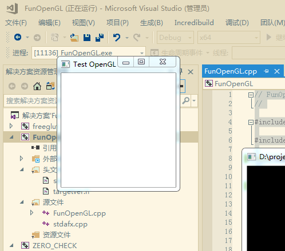Image resolution: width=285 pixels, height=251 pixels.
Task: Click Solution Explorer forward arrow
Action: [x=25, y=86]
